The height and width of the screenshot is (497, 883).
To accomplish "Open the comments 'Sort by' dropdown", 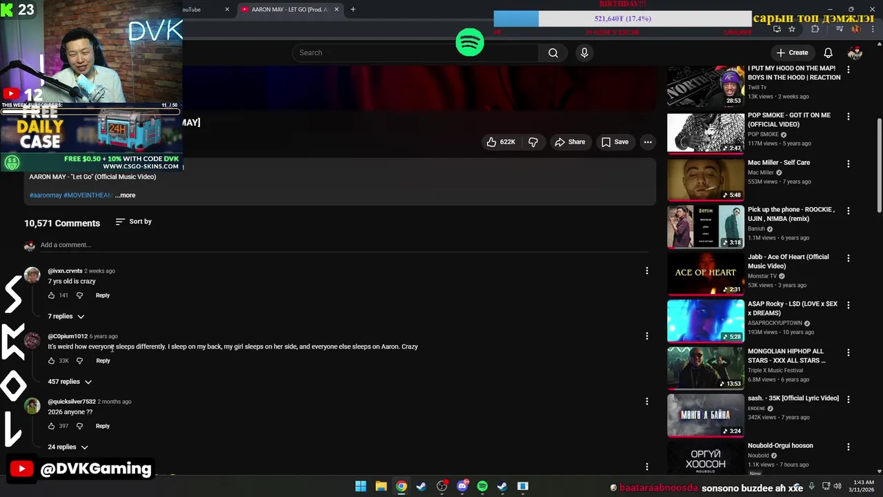I will (x=133, y=222).
